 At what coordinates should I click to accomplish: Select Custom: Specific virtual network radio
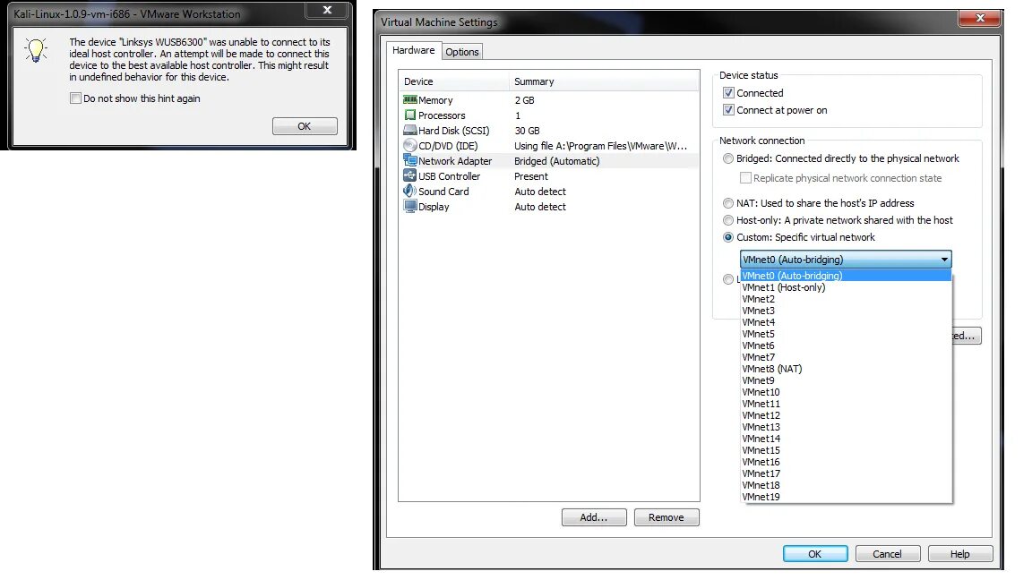[728, 237]
